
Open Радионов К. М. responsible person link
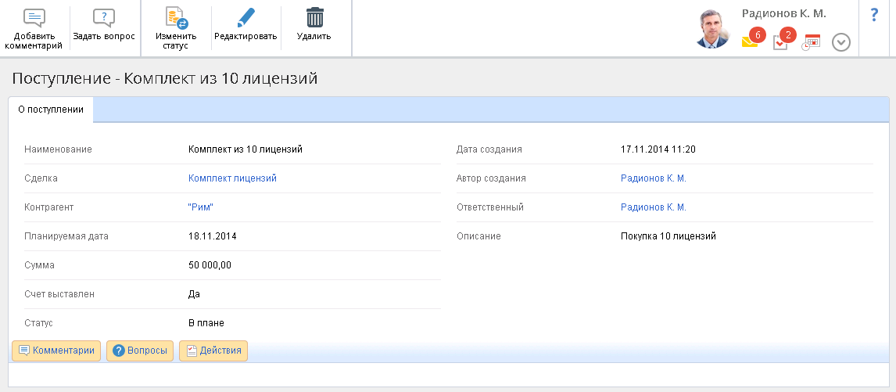653,207
